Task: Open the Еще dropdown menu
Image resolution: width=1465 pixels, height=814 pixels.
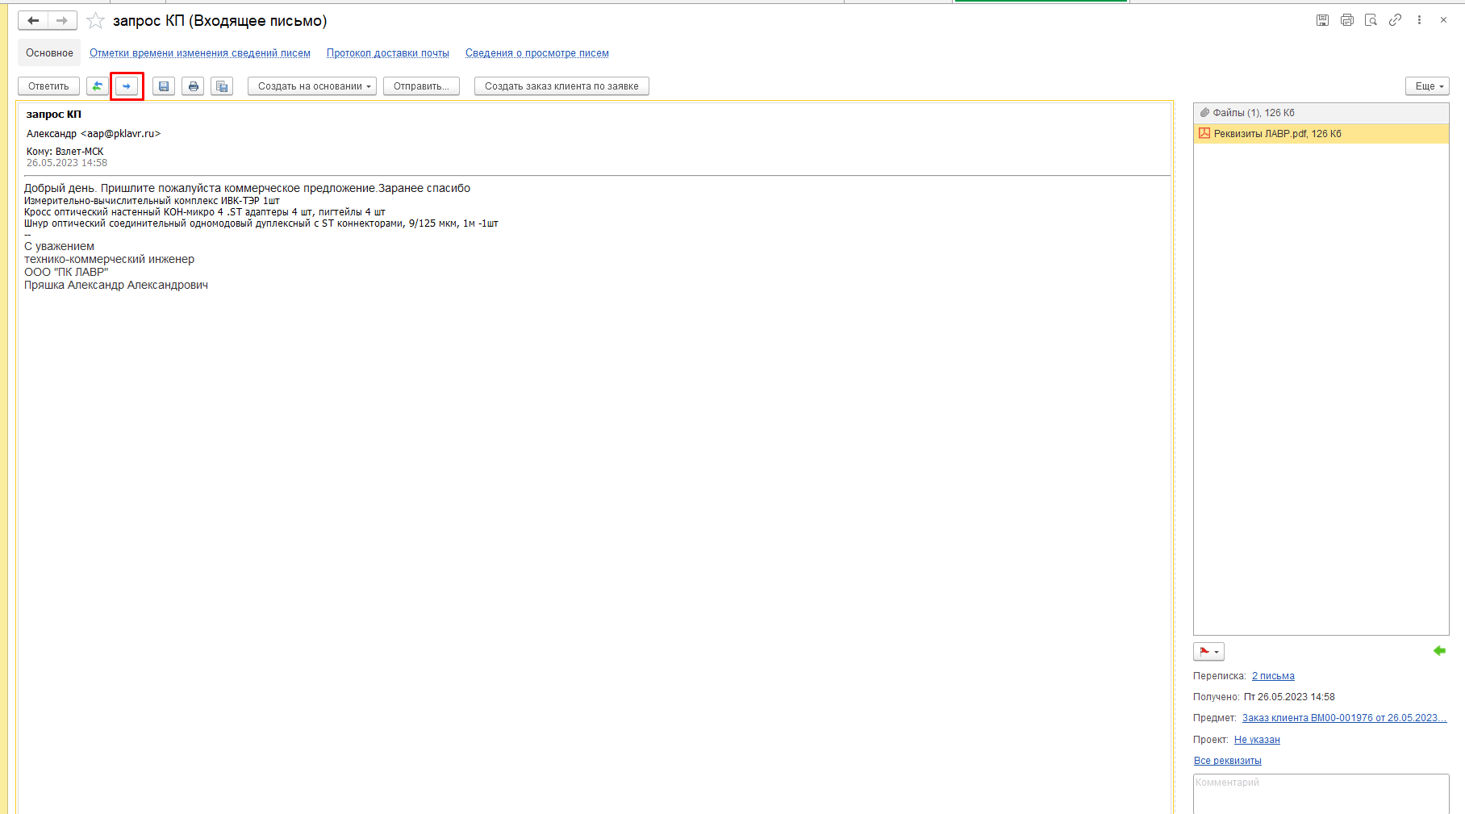Action: tap(1427, 86)
